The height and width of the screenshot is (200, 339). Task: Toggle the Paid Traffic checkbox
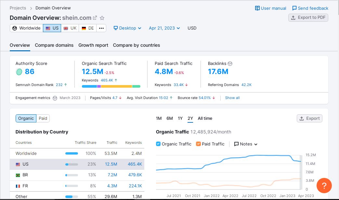tap(198, 144)
